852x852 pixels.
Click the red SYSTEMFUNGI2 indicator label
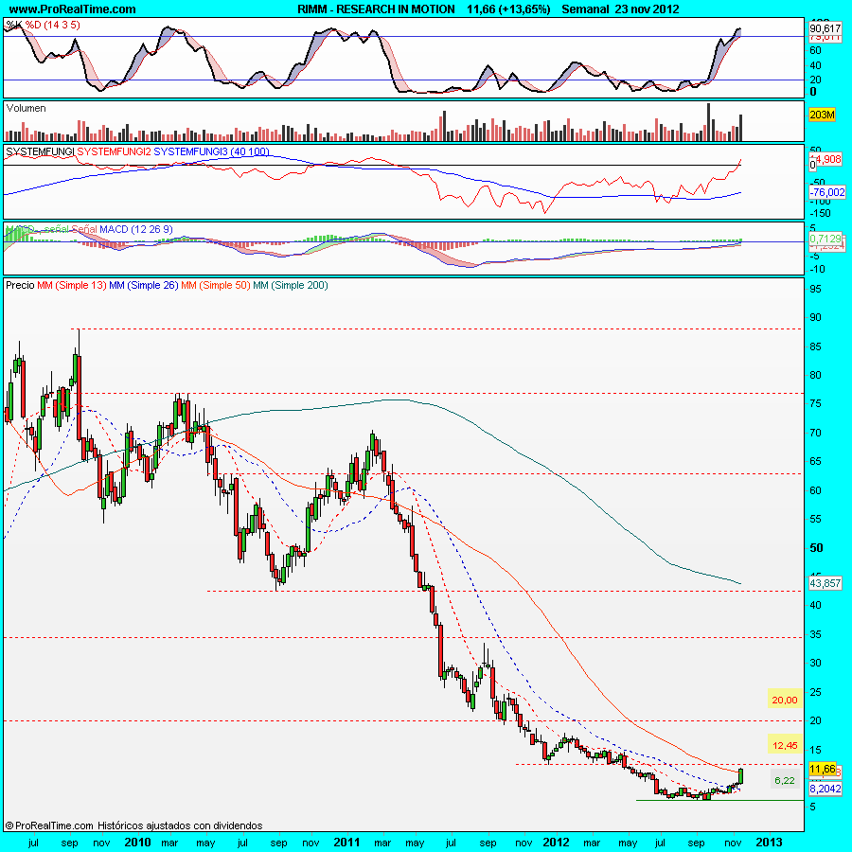pyautogui.click(x=115, y=151)
